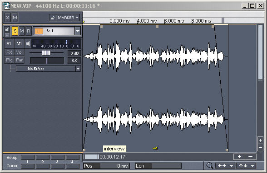Click the Pos position field
This screenshot has width=267, height=173.
[x=107, y=166]
